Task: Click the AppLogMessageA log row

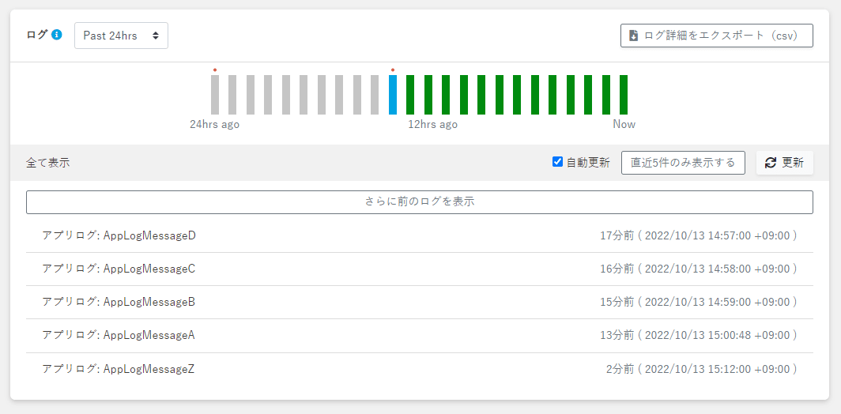Action: 119,335
